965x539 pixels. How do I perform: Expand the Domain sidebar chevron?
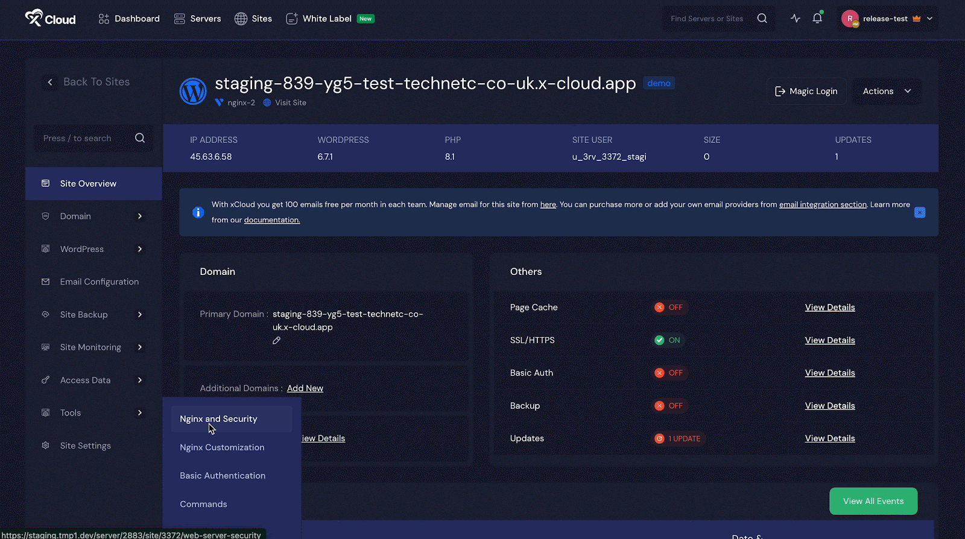point(140,216)
